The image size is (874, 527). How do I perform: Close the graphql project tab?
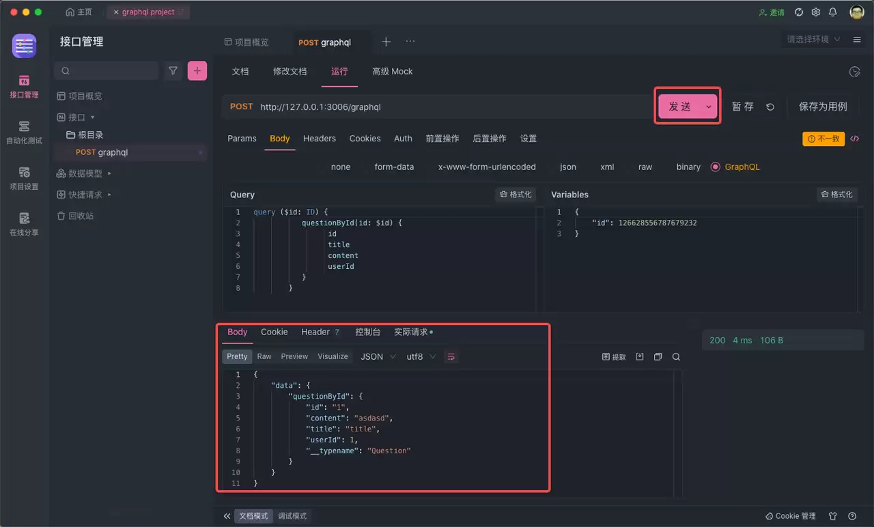click(116, 12)
